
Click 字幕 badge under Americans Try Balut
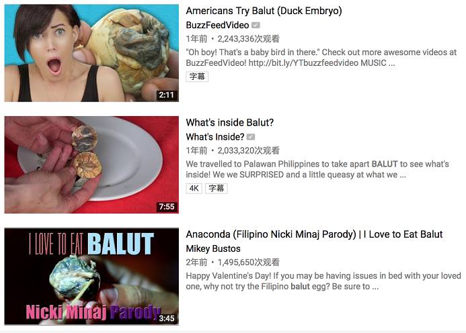(197, 77)
